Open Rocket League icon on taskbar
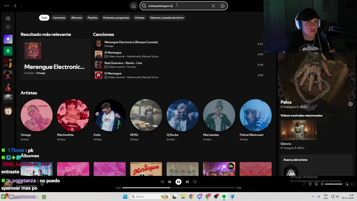The image size is (357, 201). pyautogui.click(x=232, y=197)
